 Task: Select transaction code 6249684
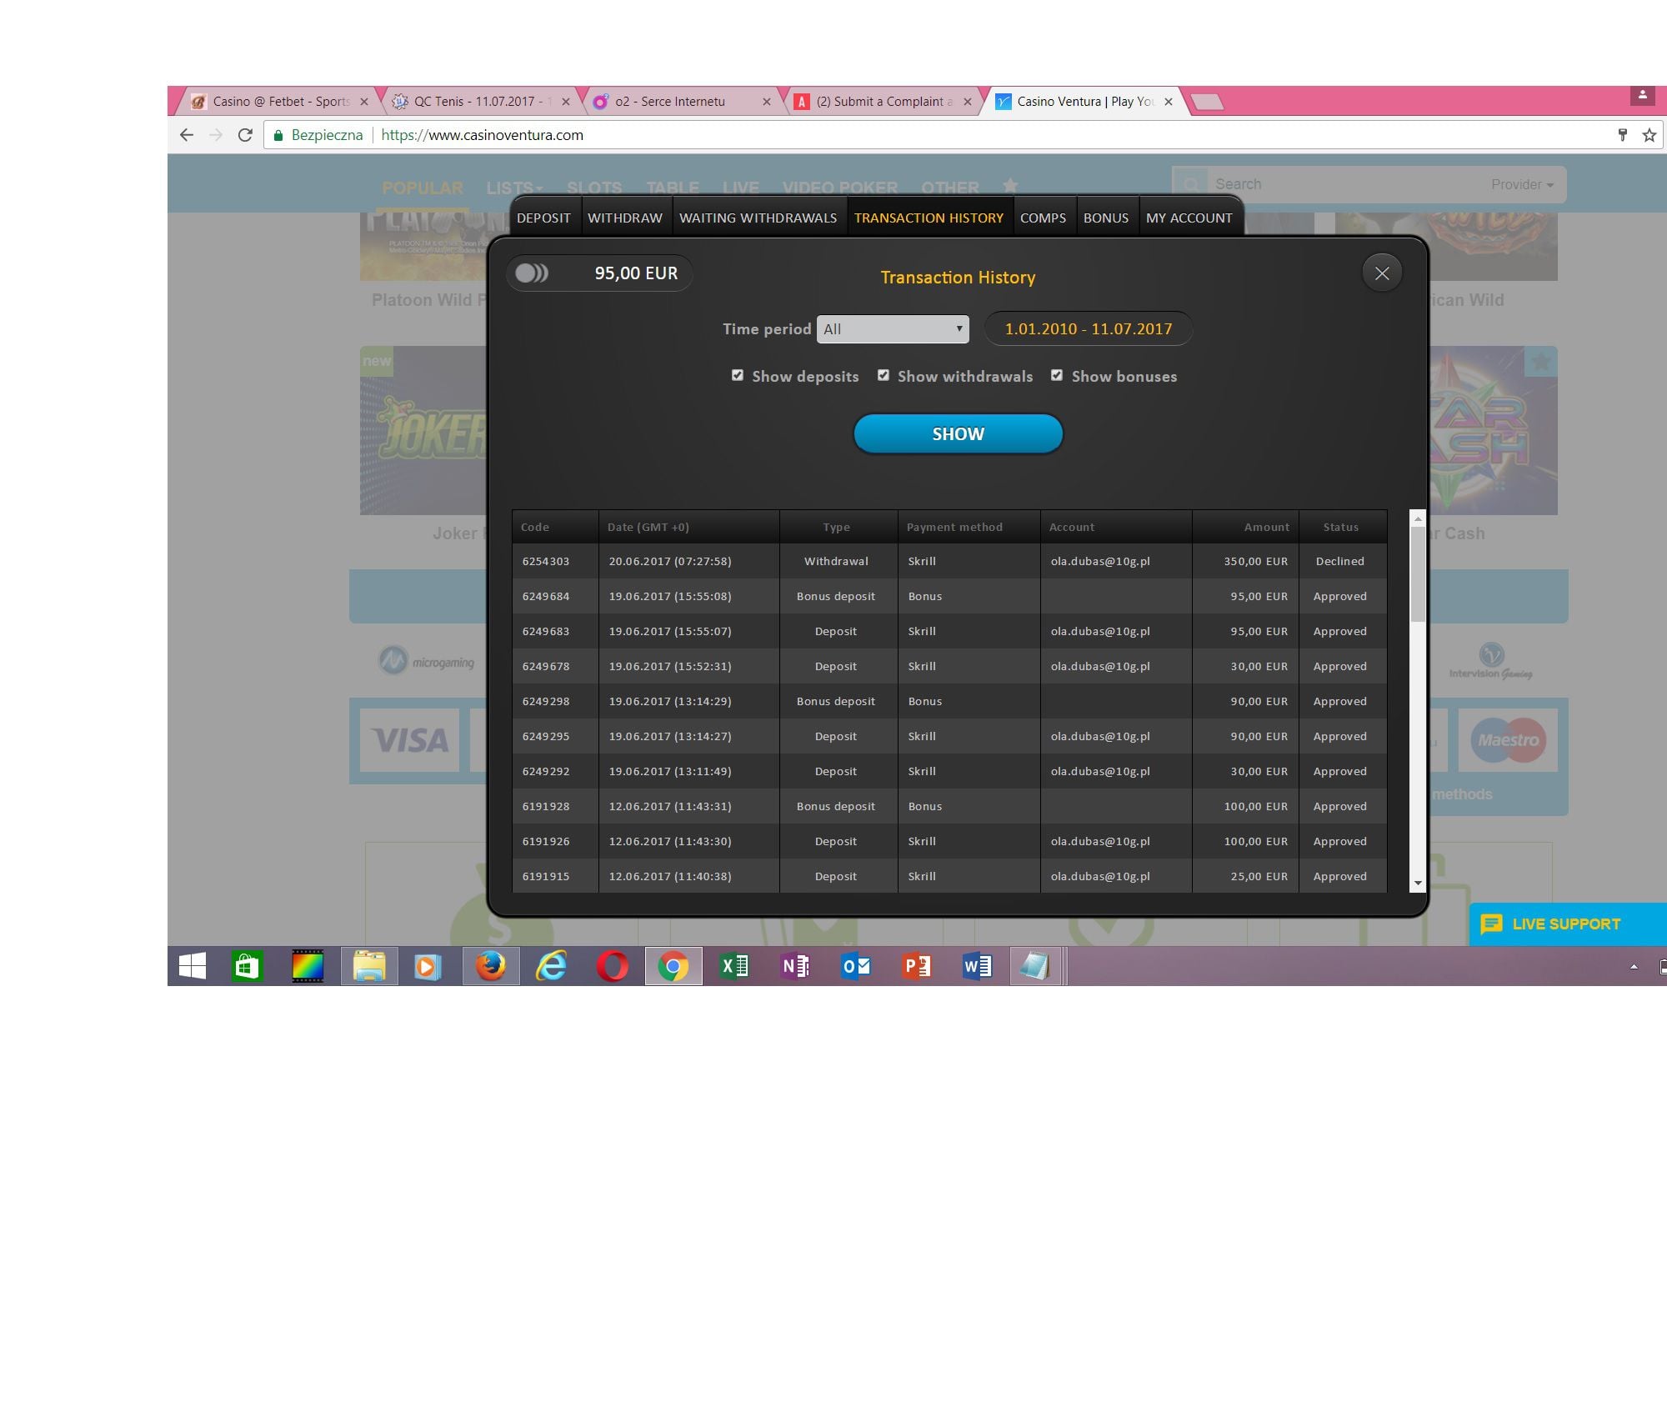[546, 596]
